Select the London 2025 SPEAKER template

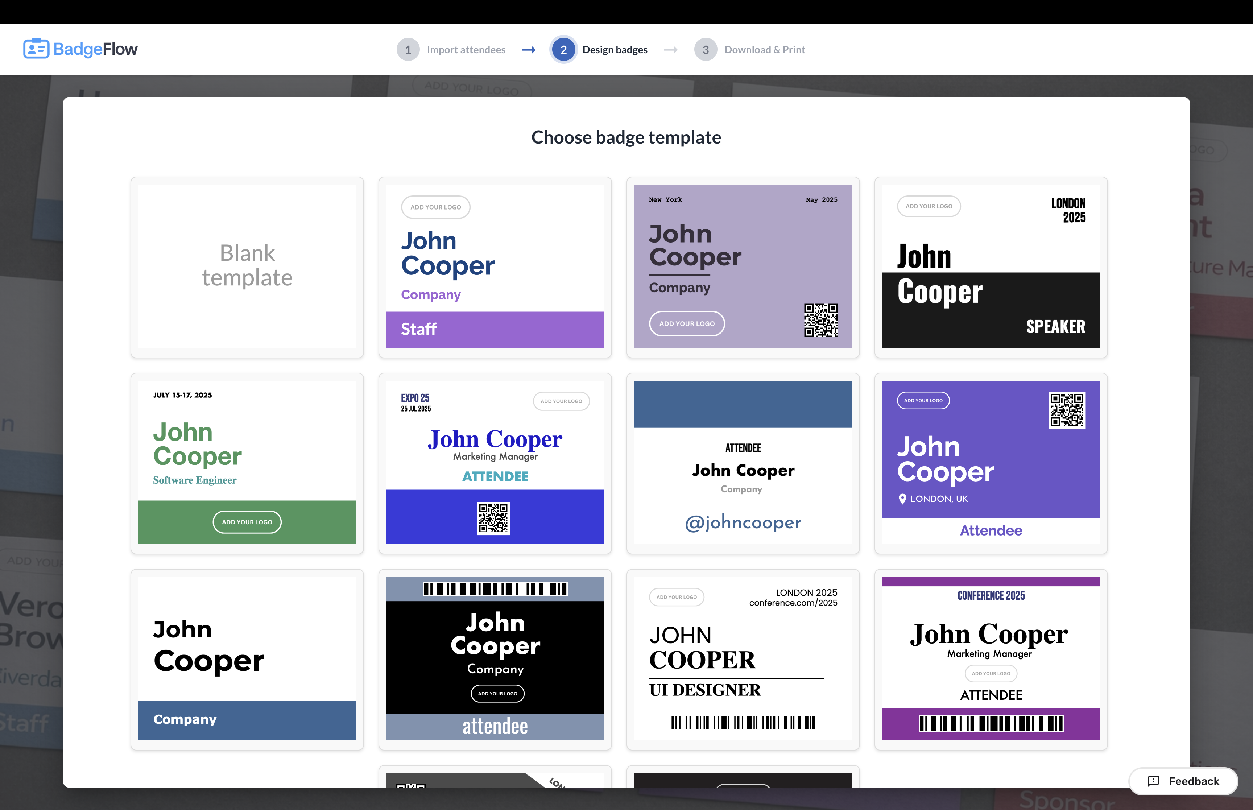coord(991,266)
